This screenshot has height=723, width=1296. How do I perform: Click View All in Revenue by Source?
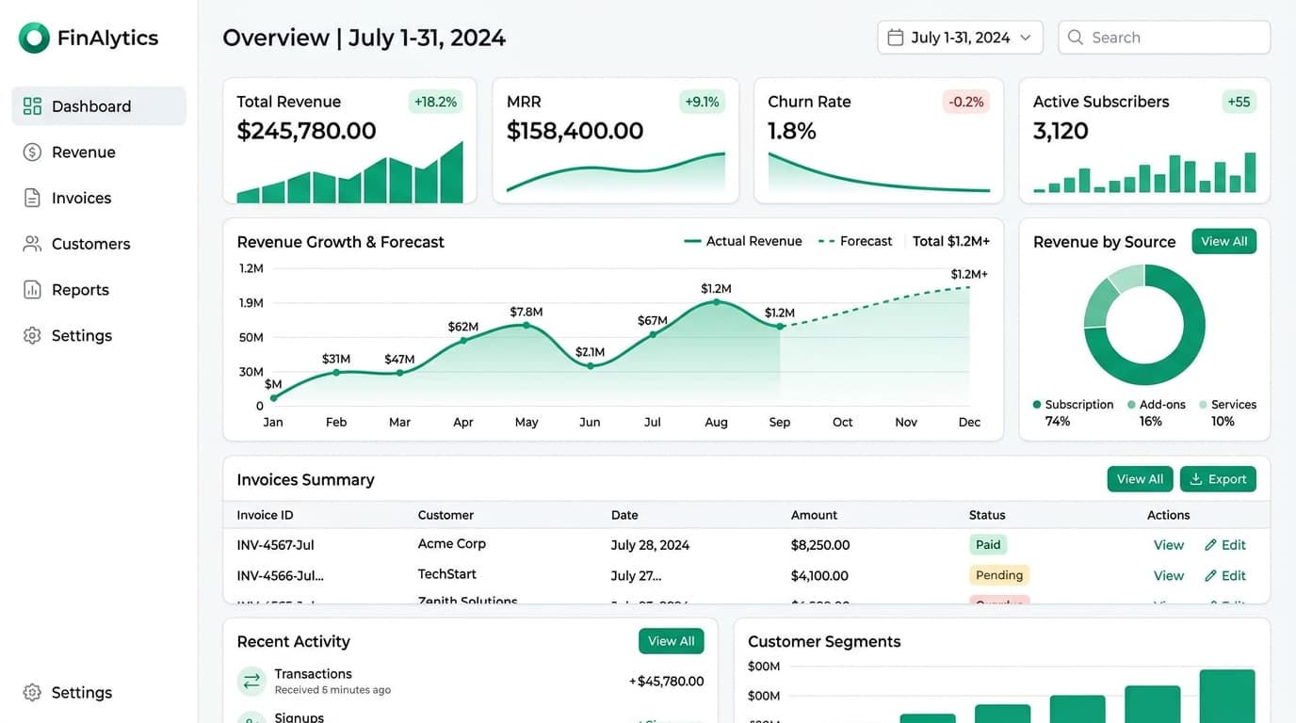tap(1223, 241)
